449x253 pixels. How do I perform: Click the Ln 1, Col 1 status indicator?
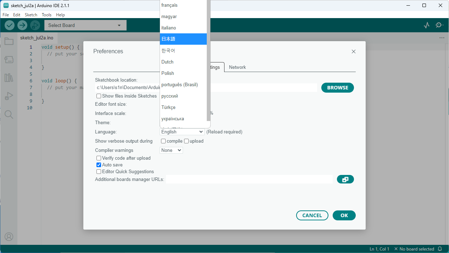coord(379,249)
